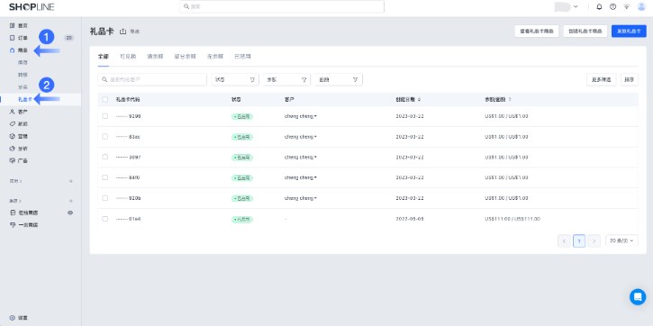Expand the 渠道 channels section
Screen dimensions: 653x326
click(x=16, y=201)
